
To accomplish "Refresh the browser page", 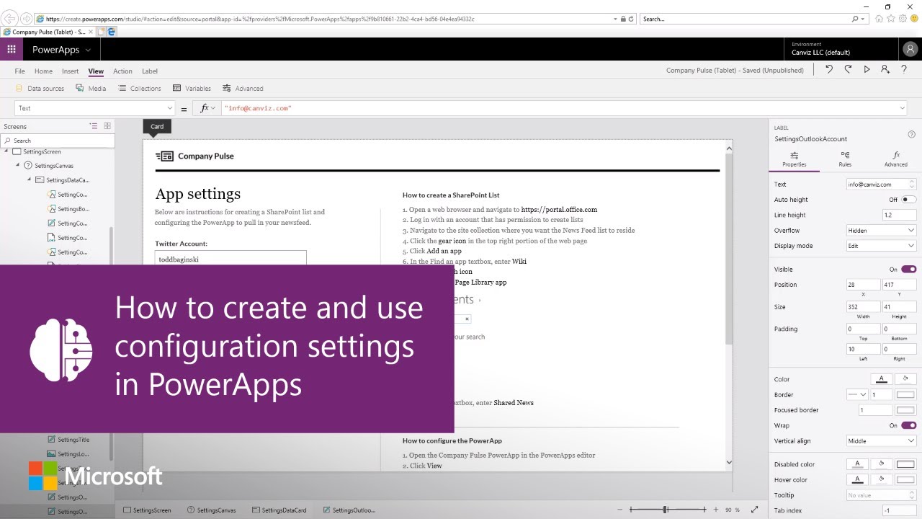I will pyautogui.click(x=631, y=19).
